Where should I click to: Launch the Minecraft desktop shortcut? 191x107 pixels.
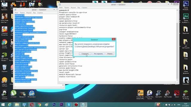click(x=186, y=95)
